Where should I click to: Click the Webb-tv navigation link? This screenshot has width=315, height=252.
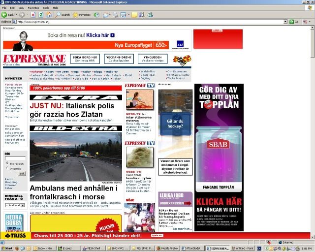(x=111, y=71)
